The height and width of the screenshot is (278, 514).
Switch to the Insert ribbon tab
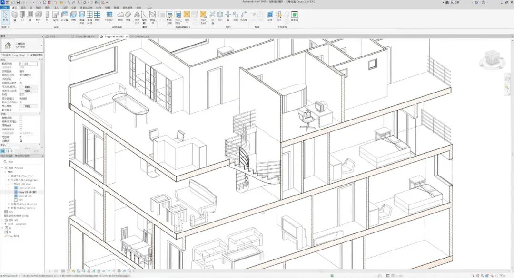coord(56,8)
